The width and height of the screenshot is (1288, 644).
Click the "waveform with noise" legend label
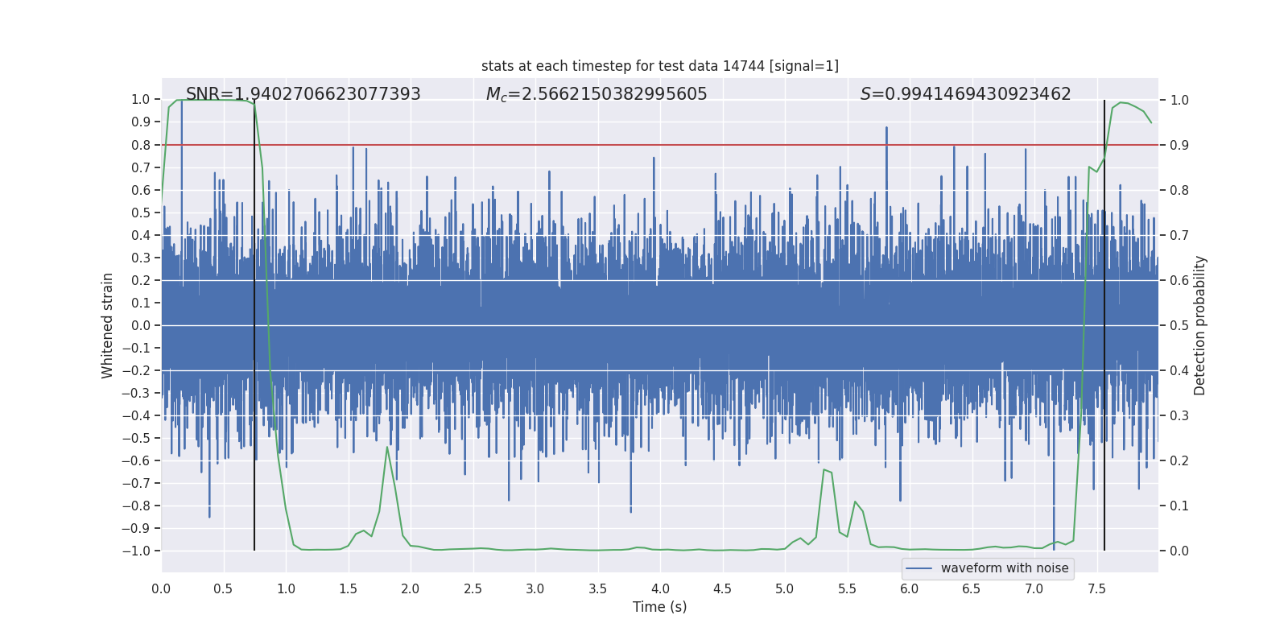coord(1004,568)
